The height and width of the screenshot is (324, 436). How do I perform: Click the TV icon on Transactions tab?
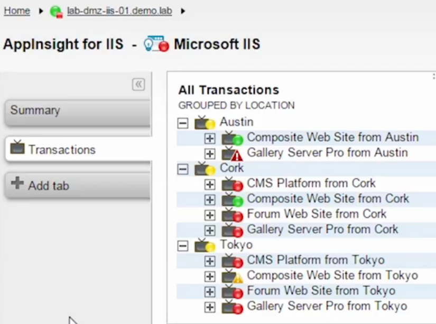(x=17, y=147)
